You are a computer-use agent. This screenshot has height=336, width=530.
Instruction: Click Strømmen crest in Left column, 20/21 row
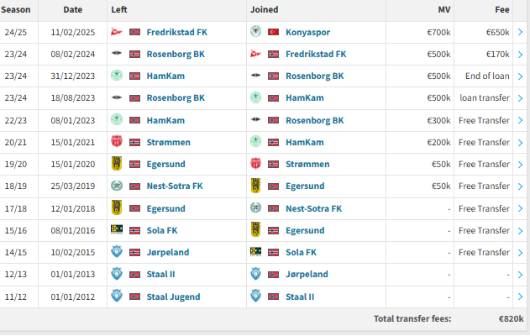click(x=117, y=142)
